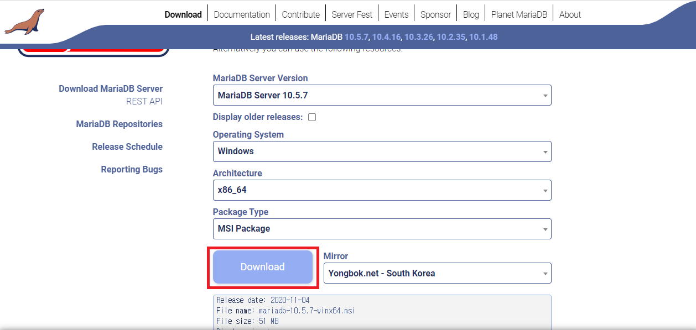Screen dimensions: 696x330
Task: Open the Blog nav item
Action: point(471,14)
